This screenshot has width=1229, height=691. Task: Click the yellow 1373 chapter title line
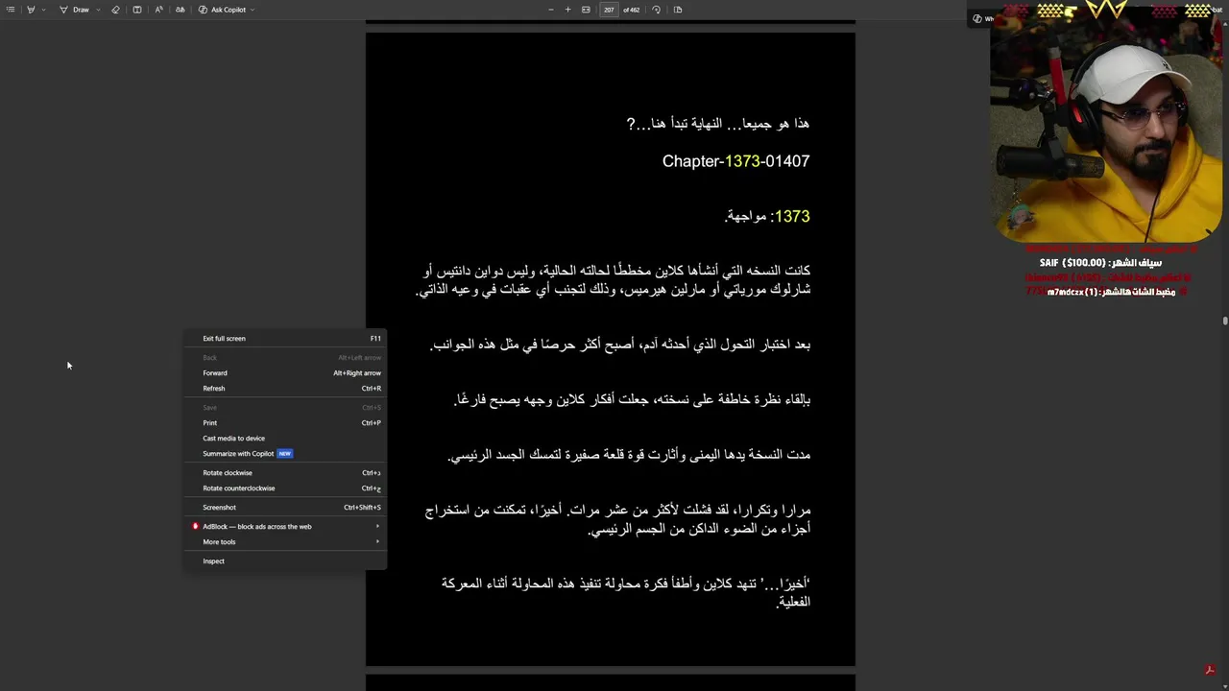pos(767,217)
